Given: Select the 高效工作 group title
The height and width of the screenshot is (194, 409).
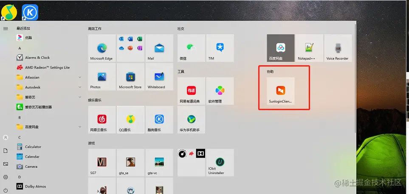Looking at the screenshot, I should click(x=95, y=29).
